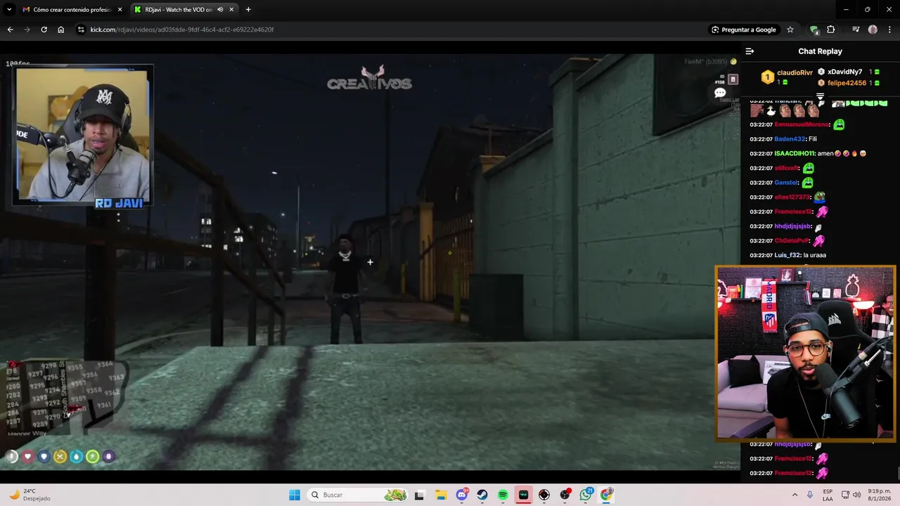900x506 pixels.
Task: Click username EmmanuelMoreno in chat
Action: pos(802,124)
